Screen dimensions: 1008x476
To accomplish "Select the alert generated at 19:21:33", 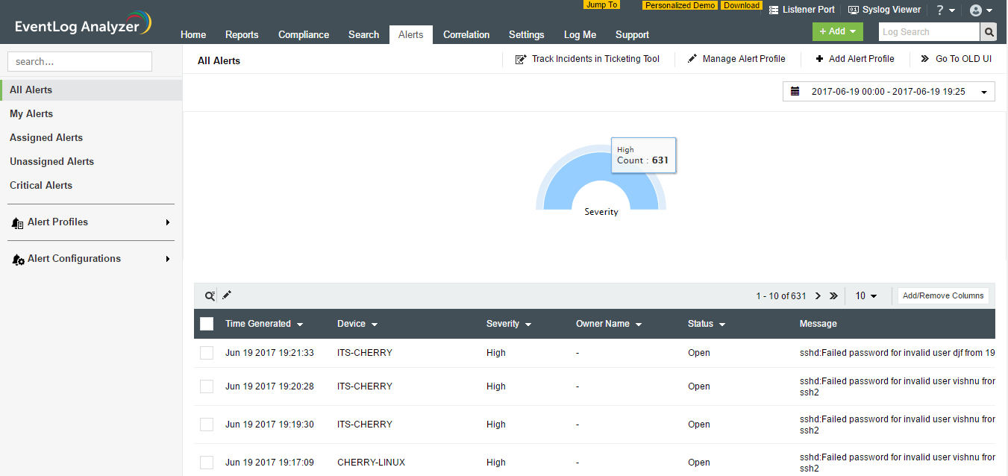I will [x=207, y=353].
